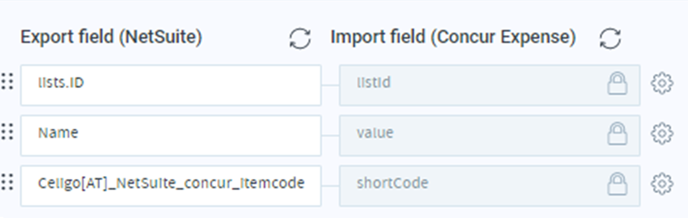The image size is (688, 218).
Task: Click the value import field
Action: 490,135
